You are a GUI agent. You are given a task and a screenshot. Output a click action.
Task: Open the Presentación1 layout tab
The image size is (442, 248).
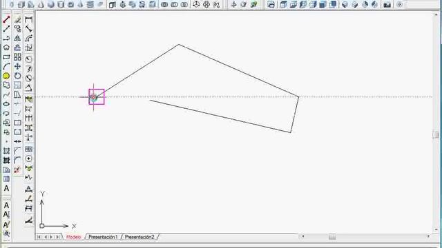tap(103, 237)
